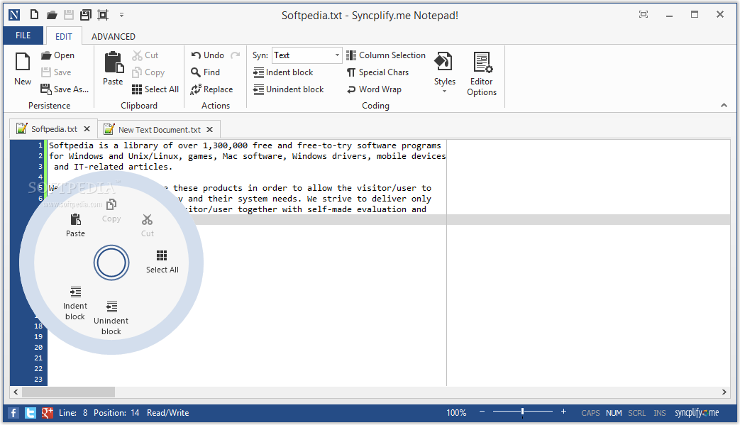Open the FILE menu tab

pos(23,35)
